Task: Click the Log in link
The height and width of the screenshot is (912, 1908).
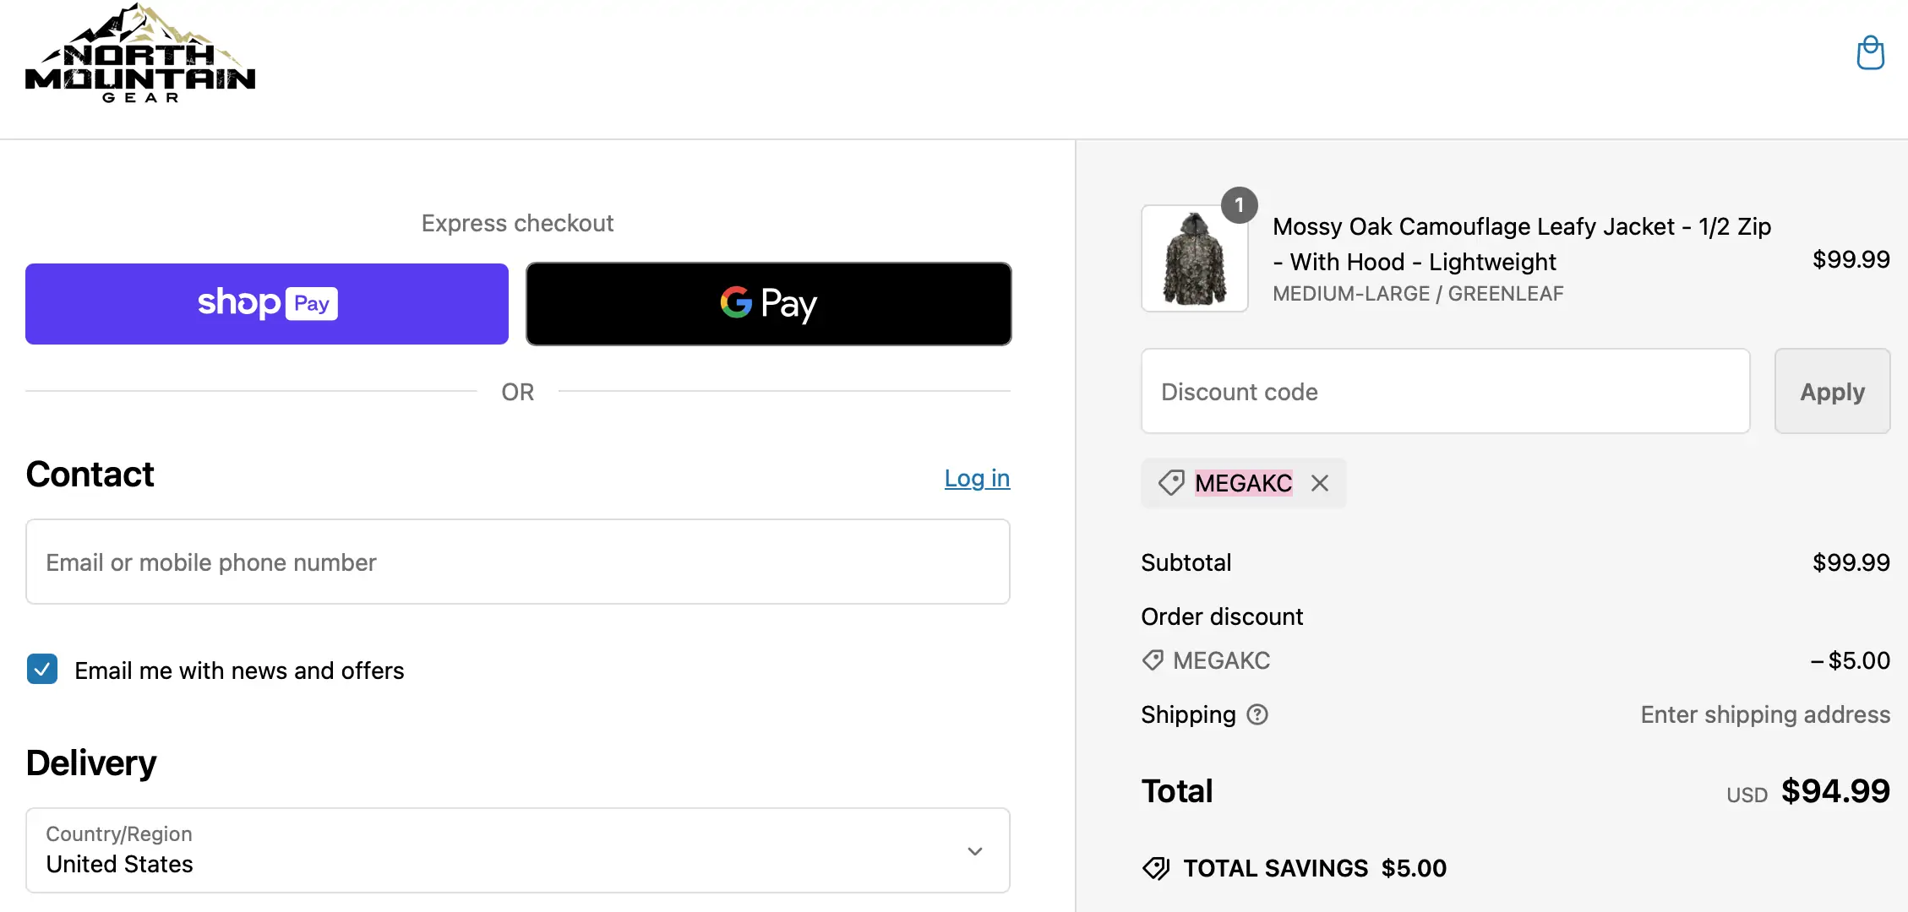Action: [x=977, y=478]
